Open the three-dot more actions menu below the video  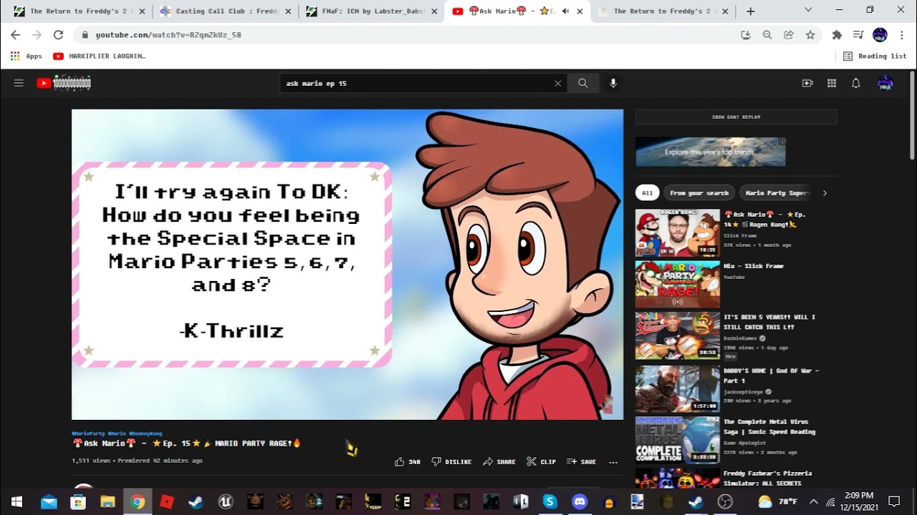tap(613, 462)
